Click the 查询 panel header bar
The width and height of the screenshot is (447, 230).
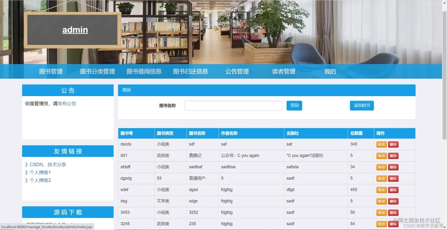(267, 90)
